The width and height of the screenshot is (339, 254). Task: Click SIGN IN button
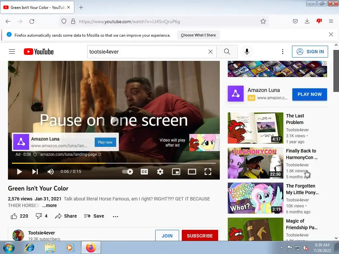(x=310, y=52)
